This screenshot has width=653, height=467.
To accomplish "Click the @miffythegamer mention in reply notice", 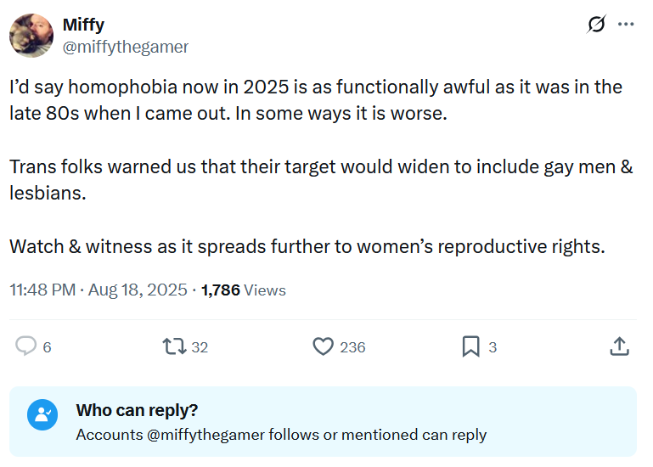I will click(205, 435).
